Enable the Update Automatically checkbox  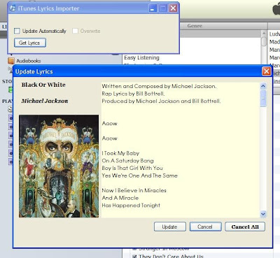click(x=17, y=31)
